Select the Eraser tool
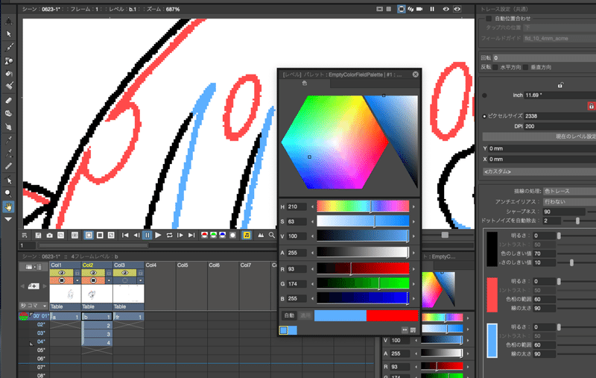This screenshot has height=378, width=596. [8, 101]
